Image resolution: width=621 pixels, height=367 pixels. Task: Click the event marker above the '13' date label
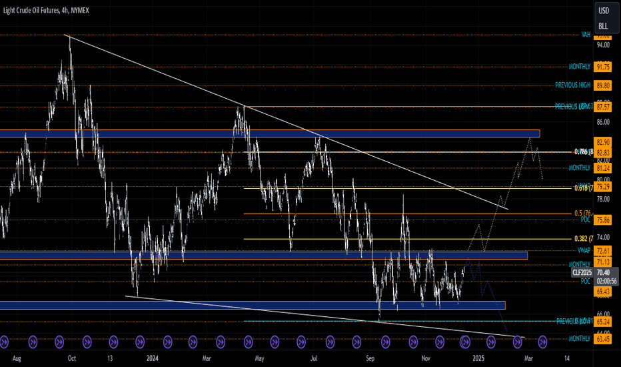click(x=113, y=341)
